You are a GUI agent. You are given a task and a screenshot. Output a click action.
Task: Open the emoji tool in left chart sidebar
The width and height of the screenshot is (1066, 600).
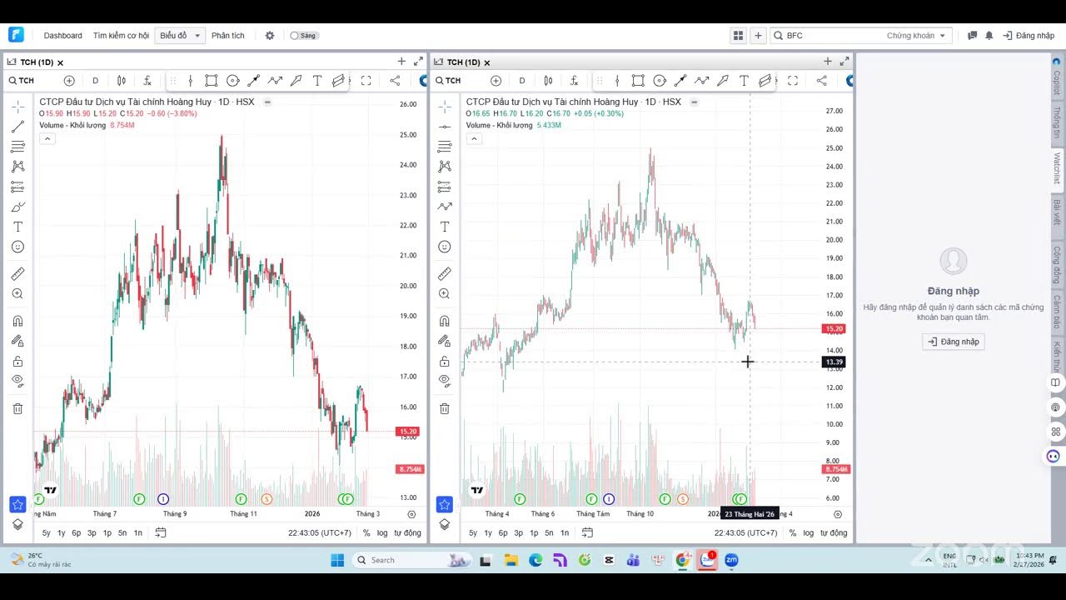17,247
